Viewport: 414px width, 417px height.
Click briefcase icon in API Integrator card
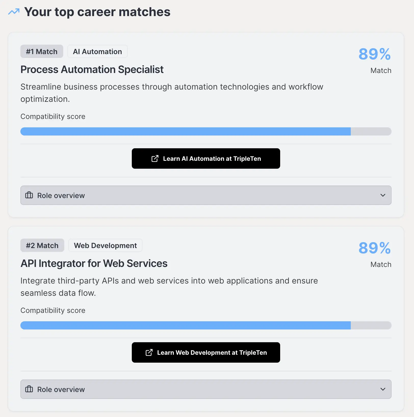(29, 389)
